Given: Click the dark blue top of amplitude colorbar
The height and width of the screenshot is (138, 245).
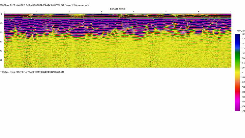Looking at the screenshot, I should tap(238, 36).
